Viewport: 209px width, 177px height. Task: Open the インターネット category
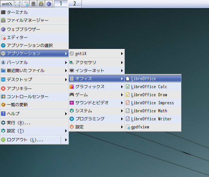(x=97, y=70)
